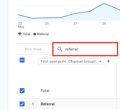
Task: Click the 27 date axis label
Action: click(x=75, y=23)
